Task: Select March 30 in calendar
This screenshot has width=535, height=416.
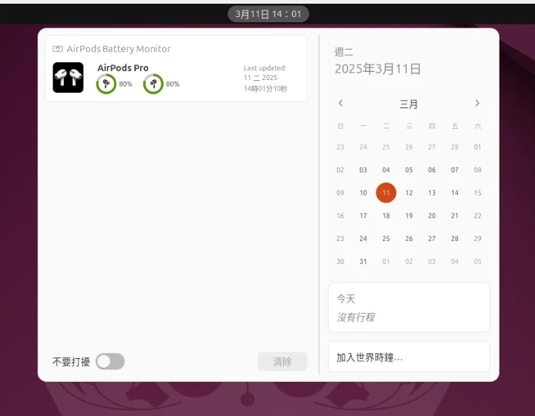Action: point(340,262)
